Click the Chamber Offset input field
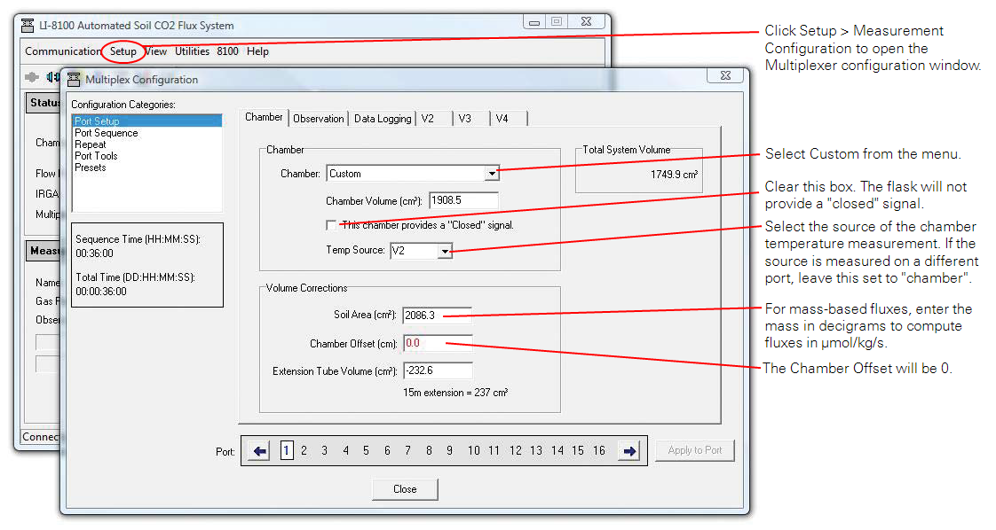The image size is (996, 530). coord(438,343)
